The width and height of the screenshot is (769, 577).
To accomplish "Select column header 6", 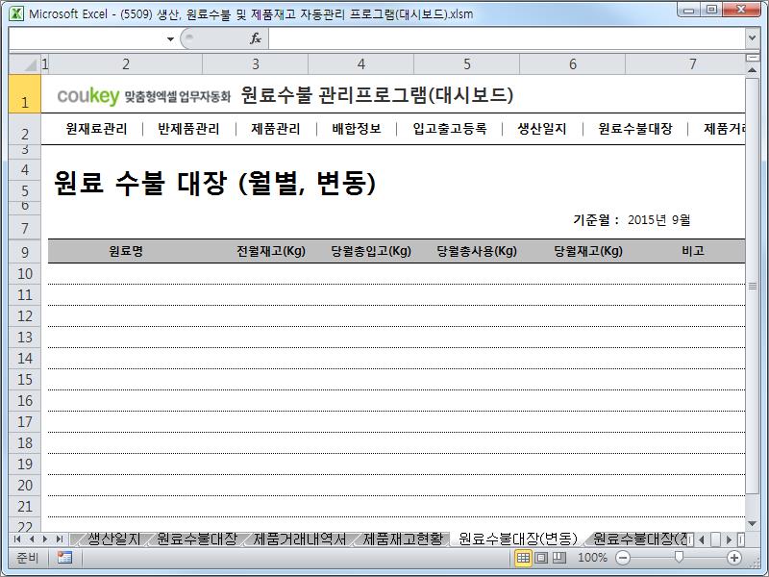I will pyautogui.click(x=572, y=63).
